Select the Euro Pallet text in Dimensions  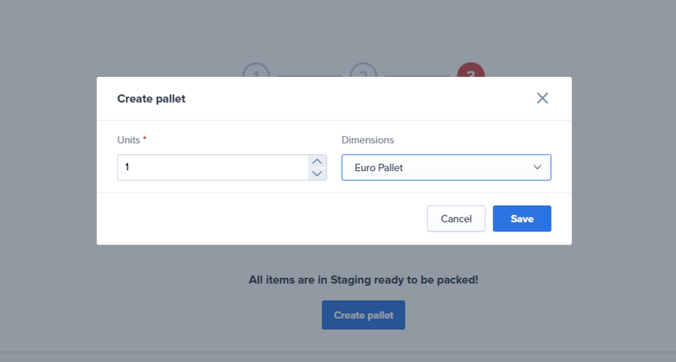tap(379, 168)
